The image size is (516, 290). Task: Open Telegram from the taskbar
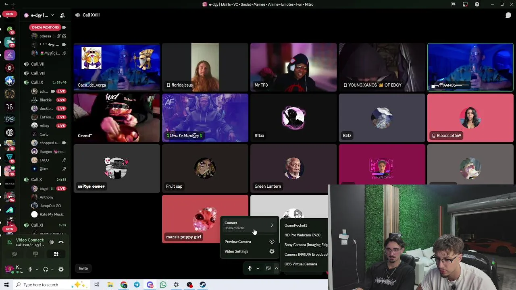point(137,285)
